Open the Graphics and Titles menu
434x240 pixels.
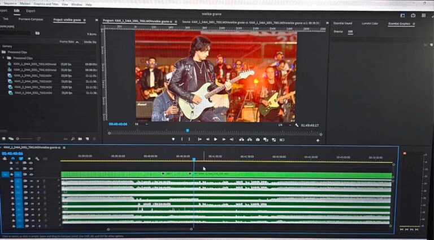(46, 4)
